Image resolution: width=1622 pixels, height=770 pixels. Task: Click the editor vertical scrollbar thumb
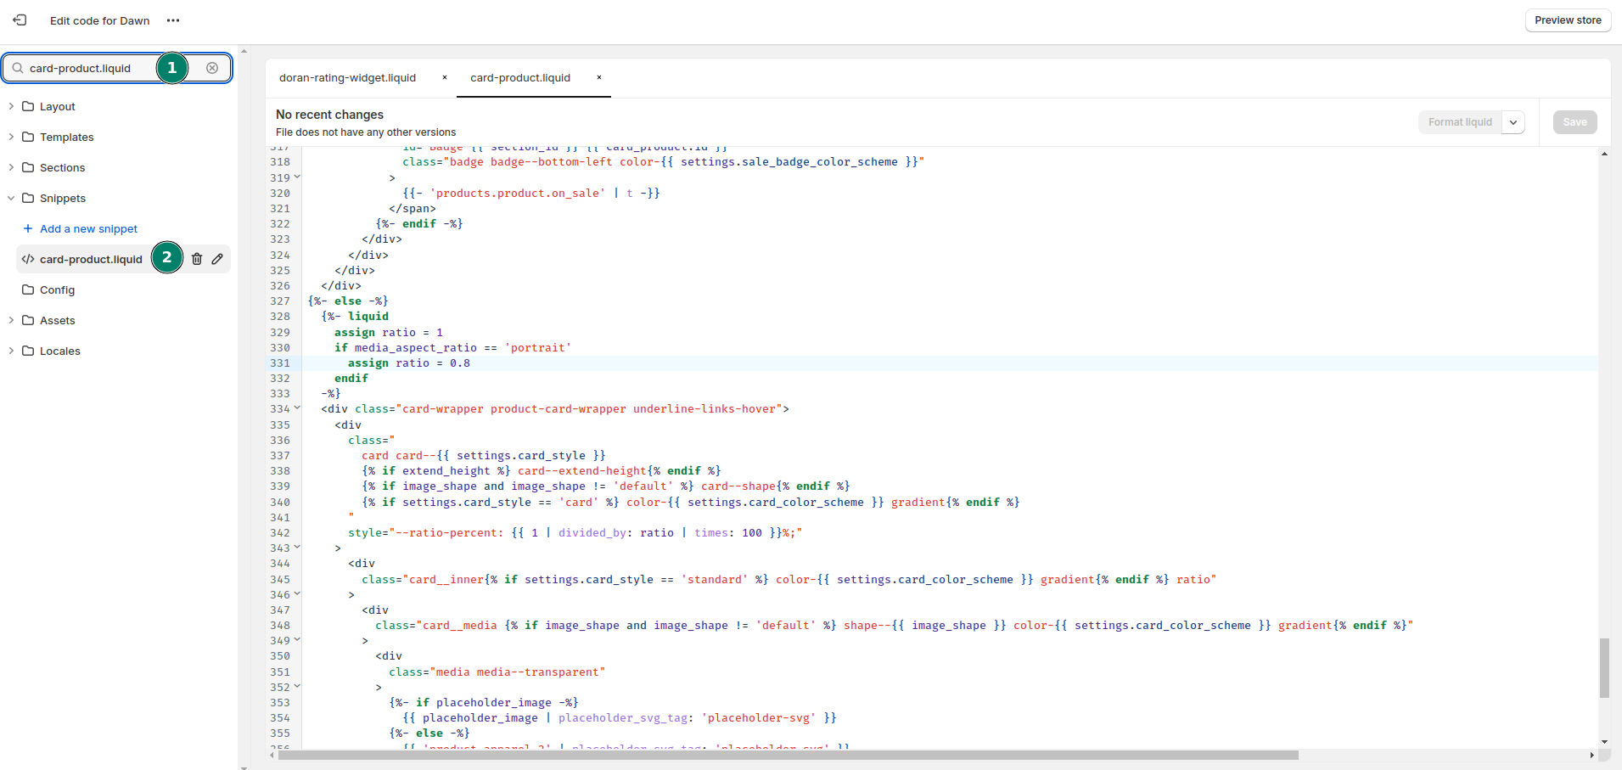pyautogui.click(x=1604, y=668)
